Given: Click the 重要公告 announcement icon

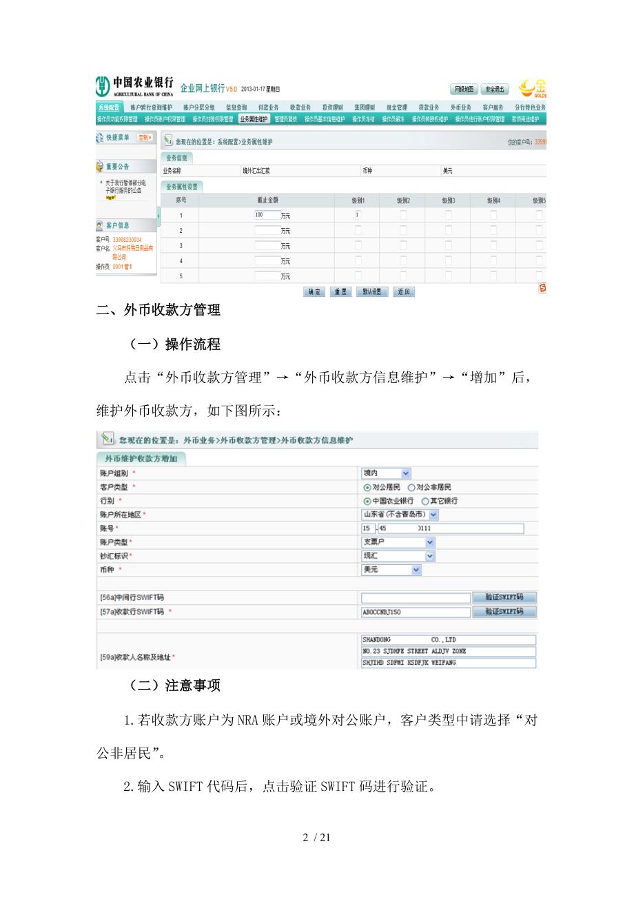Looking at the screenshot, I should pos(100,167).
